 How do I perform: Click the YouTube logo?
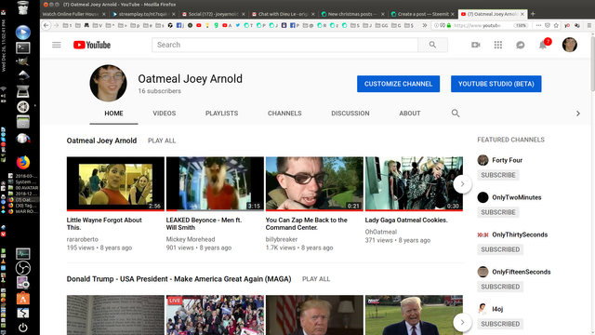(x=92, y=45)
